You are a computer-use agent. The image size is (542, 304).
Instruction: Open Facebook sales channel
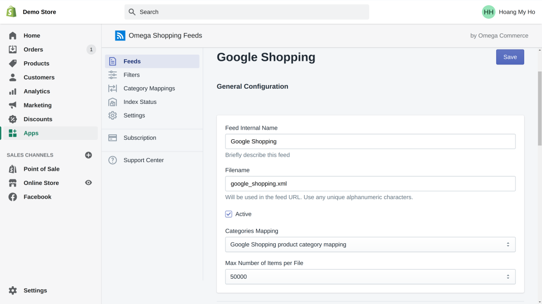coord(37,197)
